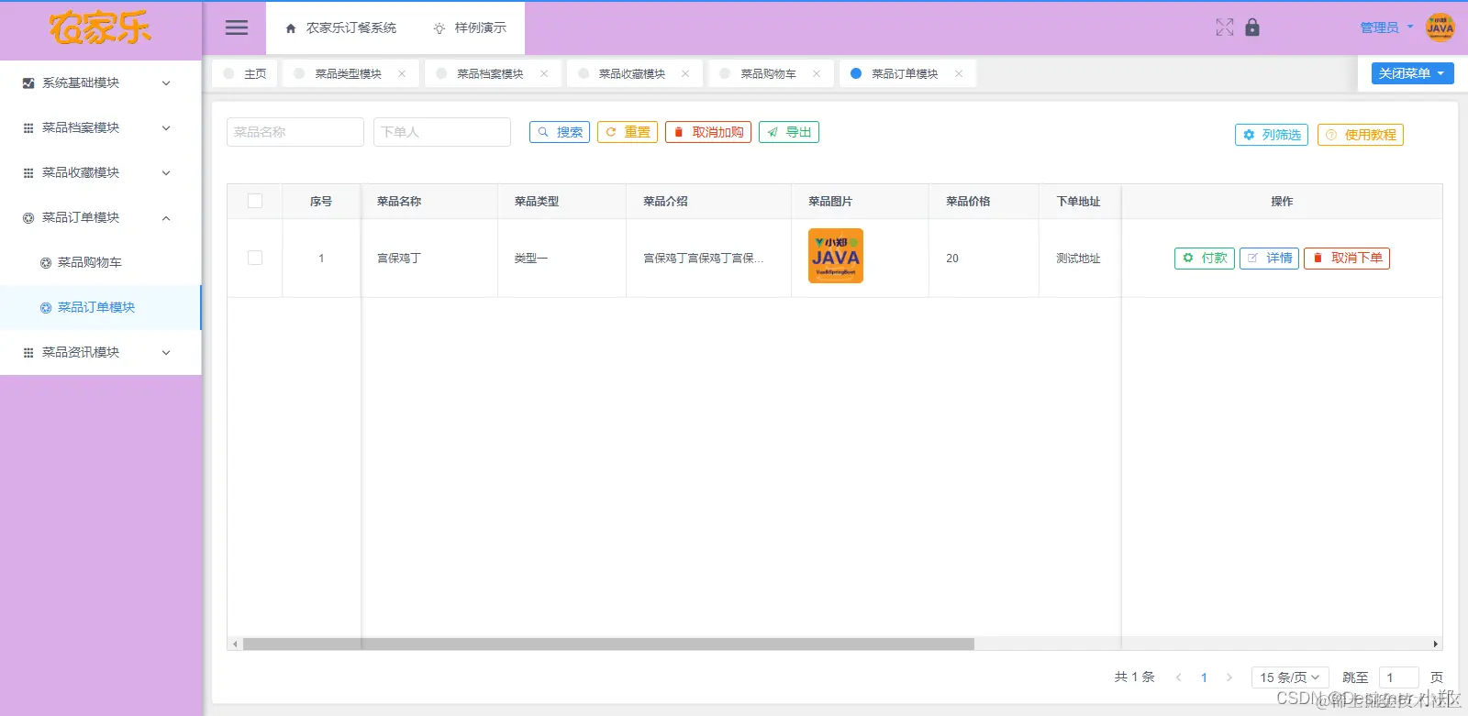Collapse 菜品订单模块 sidebar group

(x=101, y=217)
